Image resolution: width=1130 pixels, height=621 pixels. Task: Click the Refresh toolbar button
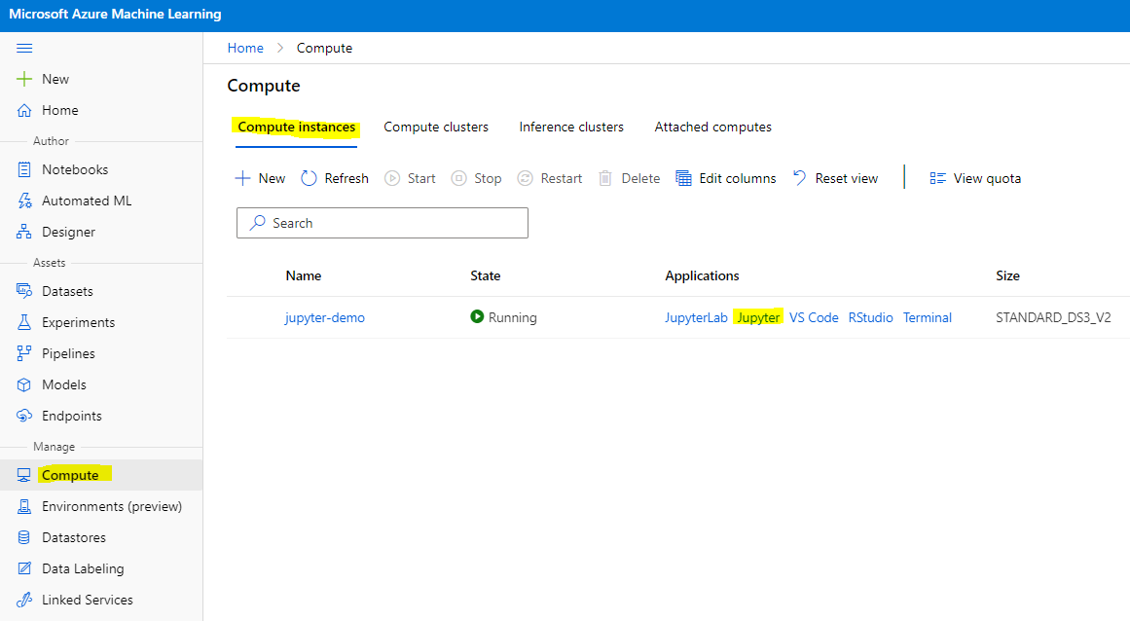pos(334,178)
